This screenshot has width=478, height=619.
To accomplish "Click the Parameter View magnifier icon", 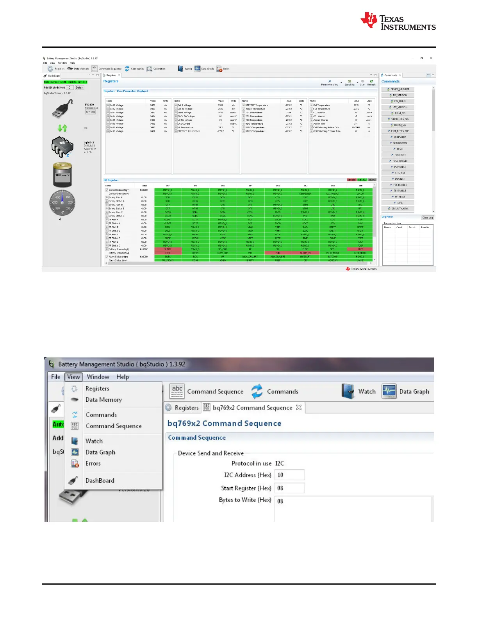I will pyautogui.click(x=330, y=81).
